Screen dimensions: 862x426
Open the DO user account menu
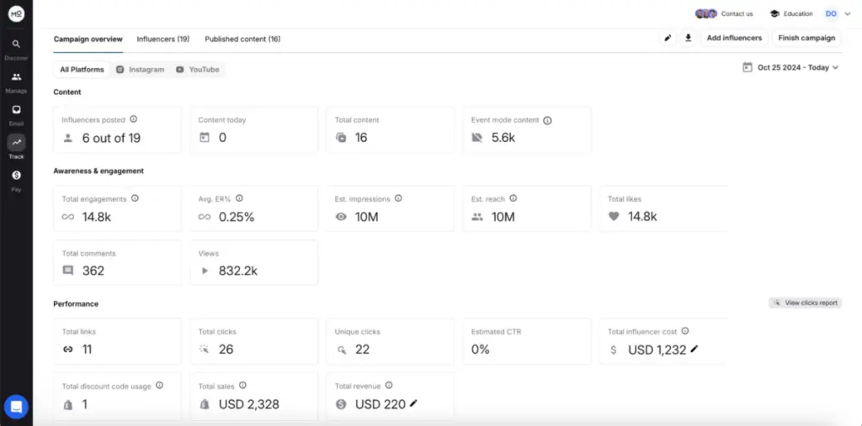point(831,13)
